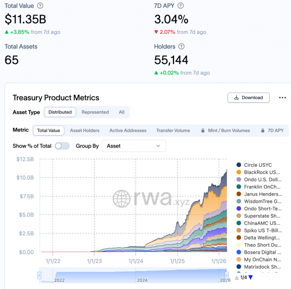Switch to the Active Addresses metric tab

pyautogui.click(x=128, y=130)
